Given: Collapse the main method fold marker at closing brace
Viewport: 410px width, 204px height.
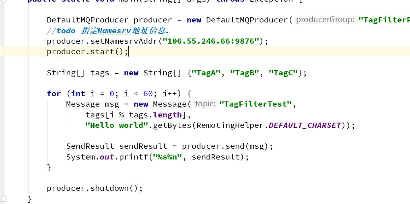Looking at the screenshot, I should [x=4, y=198].
